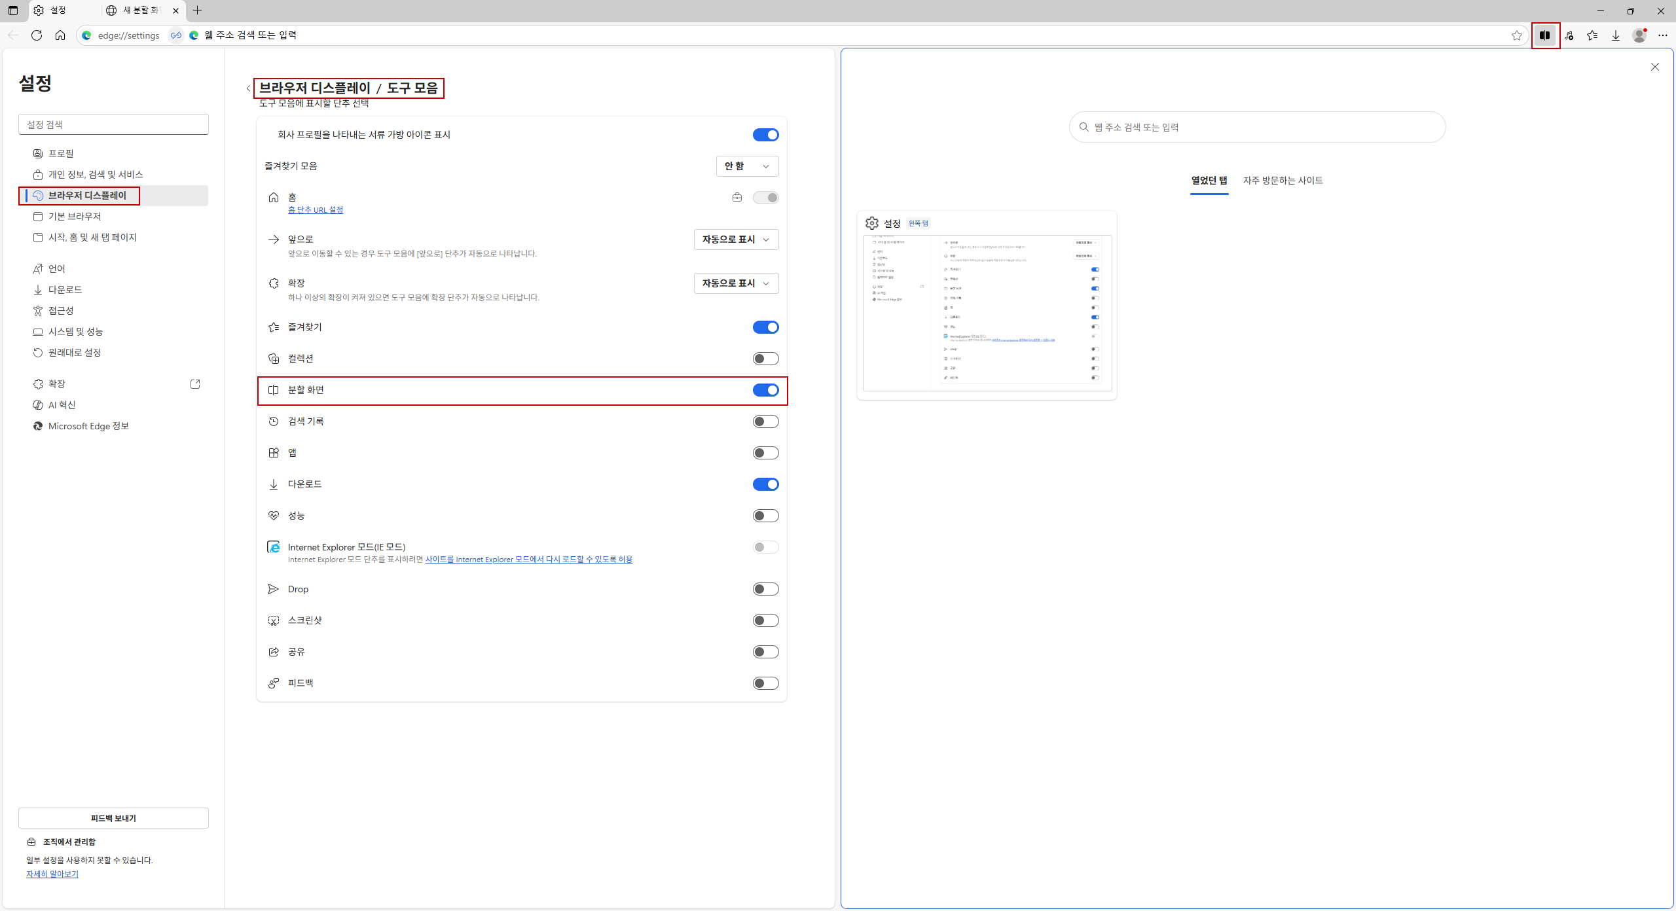Open the profile avatar icon
The height and width of the screenshot is (911, 1676).
point(1639,35)
